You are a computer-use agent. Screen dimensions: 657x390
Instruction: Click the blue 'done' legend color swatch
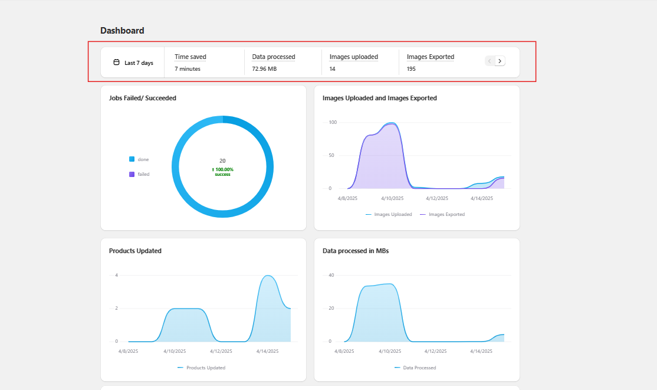[132, 159]
